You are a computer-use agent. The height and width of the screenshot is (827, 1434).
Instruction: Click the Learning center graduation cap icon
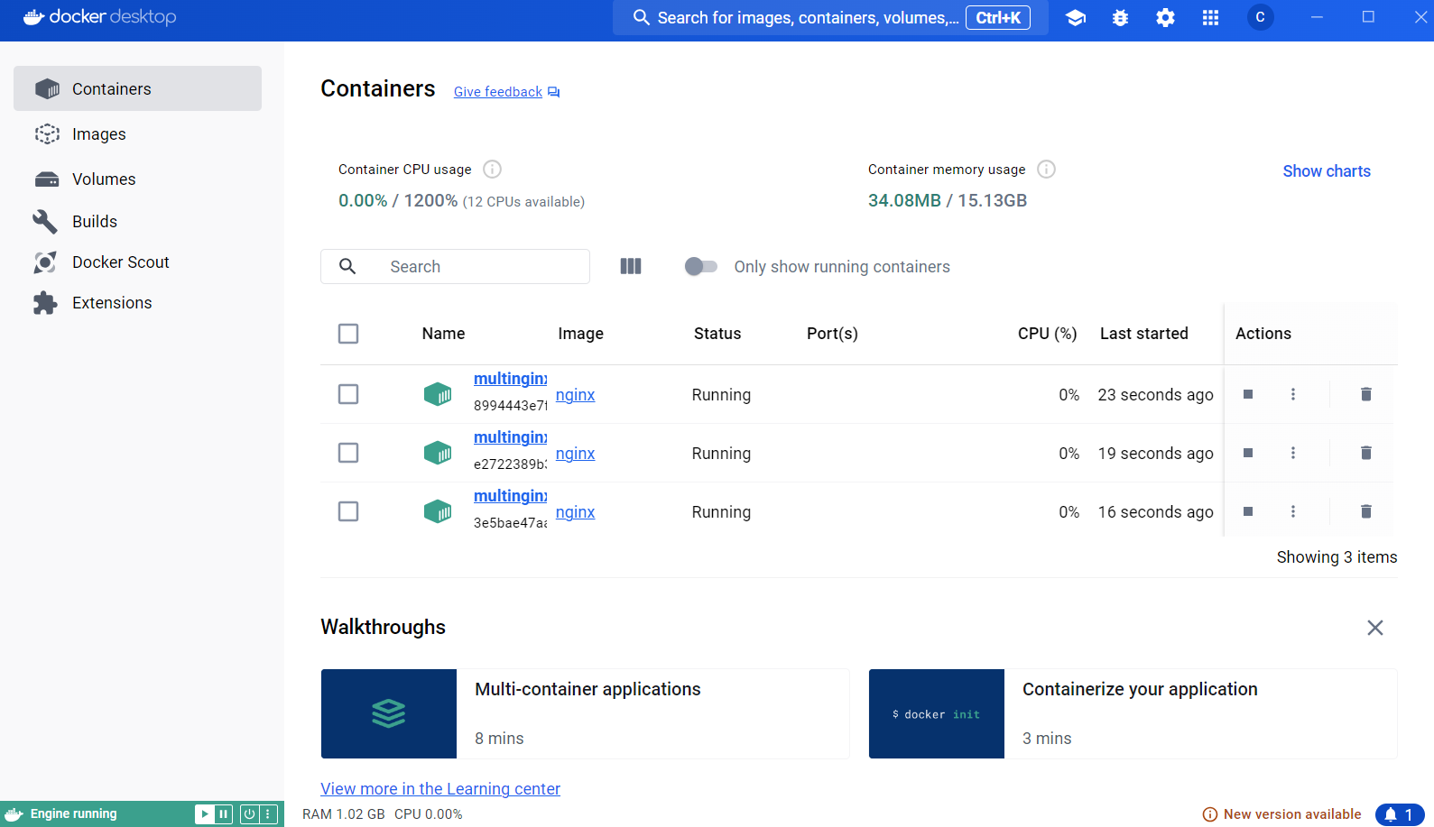pos(1075,17)
